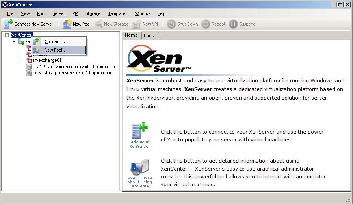353x204 pixels.
Task: Click the New Pool toolbar button label
Action: 82,24
